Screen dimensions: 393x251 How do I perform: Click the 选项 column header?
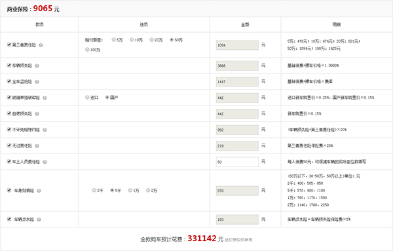144,24
